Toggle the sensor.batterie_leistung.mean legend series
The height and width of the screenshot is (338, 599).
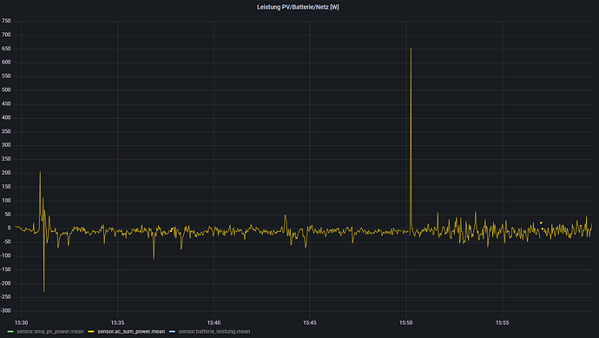214,332
